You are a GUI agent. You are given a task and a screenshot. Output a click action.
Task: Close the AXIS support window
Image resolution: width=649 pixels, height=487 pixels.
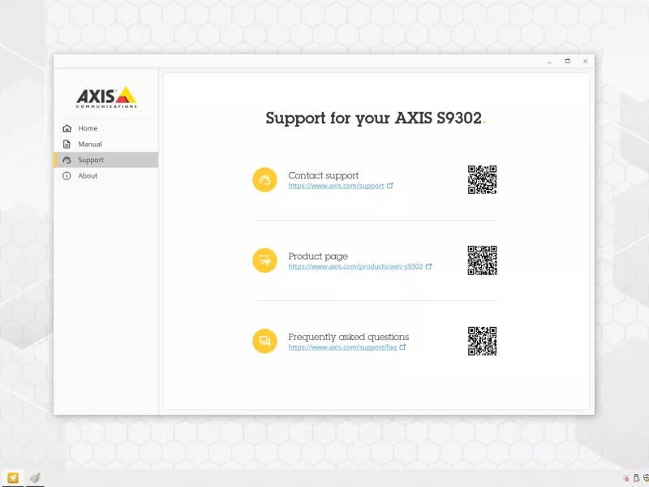[586, 61]
